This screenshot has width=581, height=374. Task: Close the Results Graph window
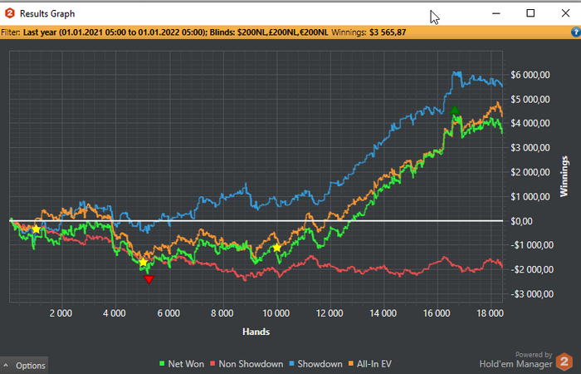[565, 13]
